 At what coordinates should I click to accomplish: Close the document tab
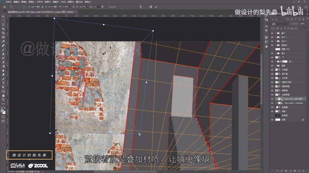[76, 12]
